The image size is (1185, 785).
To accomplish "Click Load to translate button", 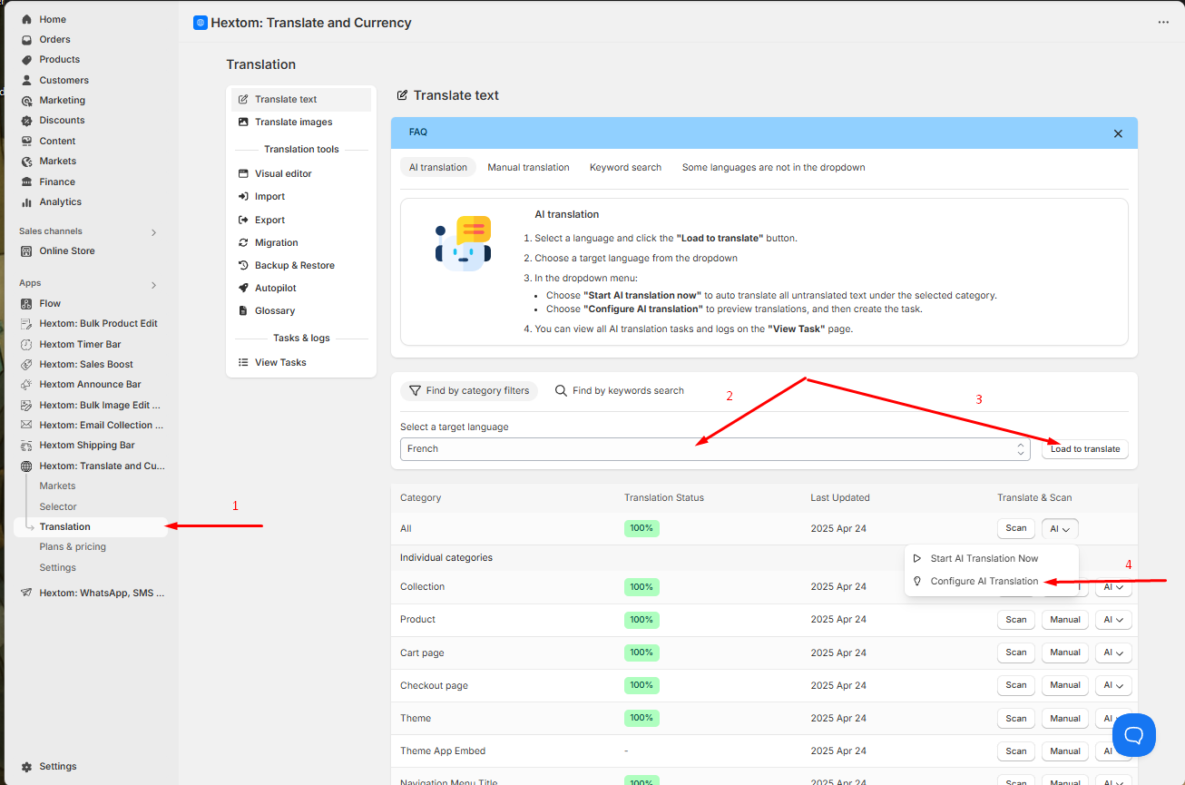I will pyautogui.click(x=1085, y=448).
